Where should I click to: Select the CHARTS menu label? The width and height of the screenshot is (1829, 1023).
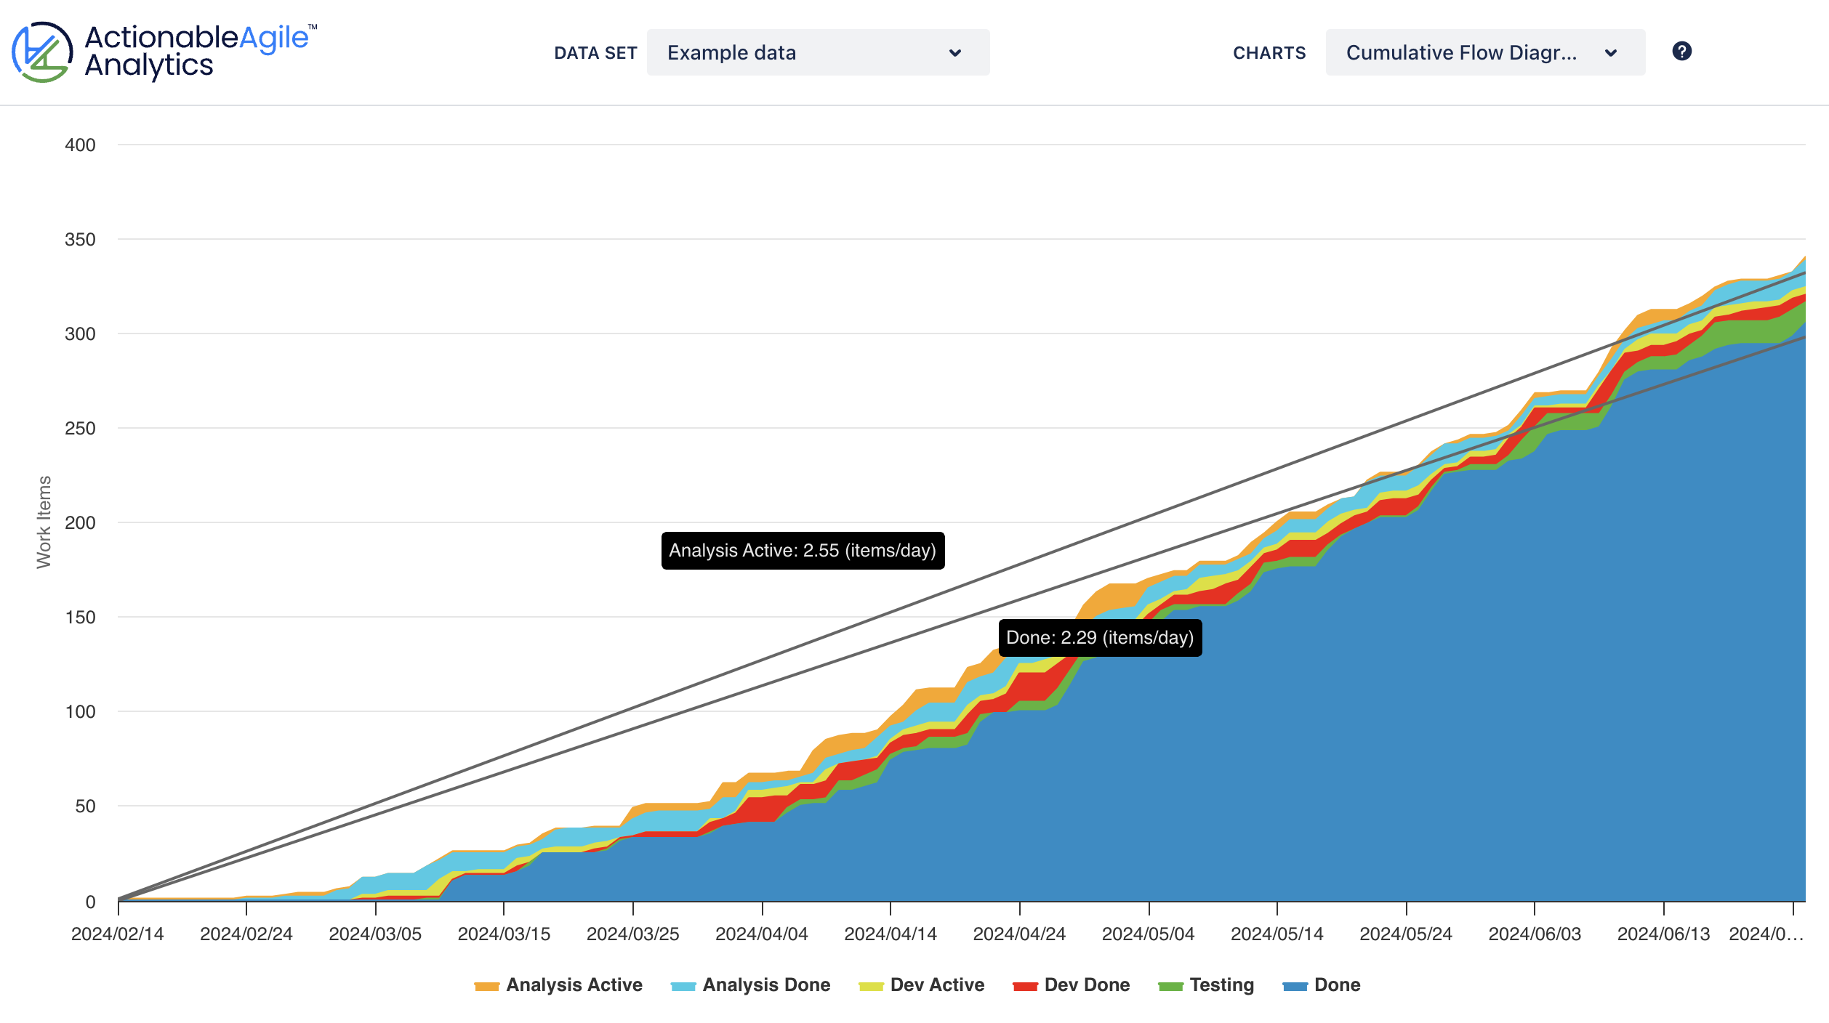[x=1269, y=52]
